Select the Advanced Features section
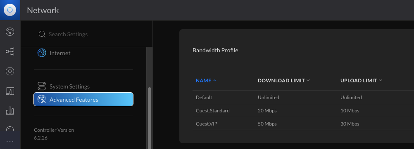Image resolution: width=414 pixels, height=149 pixels. click(83, 99)
